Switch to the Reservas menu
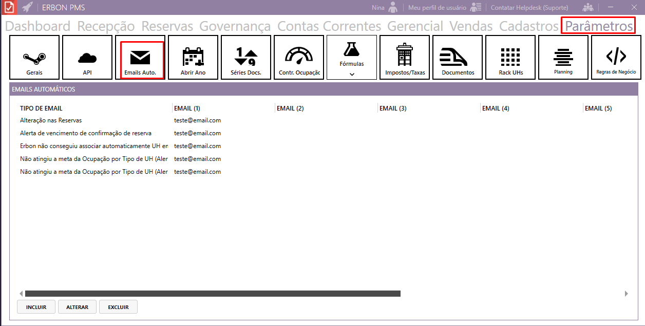 tap(167, 26)
